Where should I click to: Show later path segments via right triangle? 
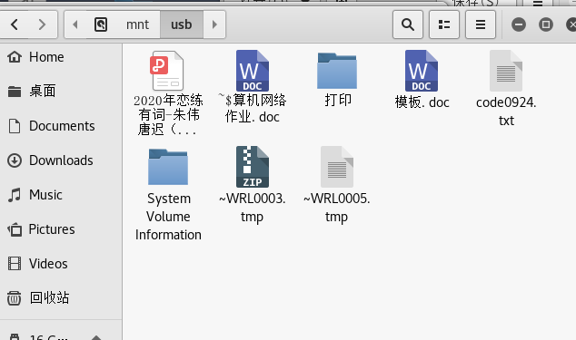[214, 24]
